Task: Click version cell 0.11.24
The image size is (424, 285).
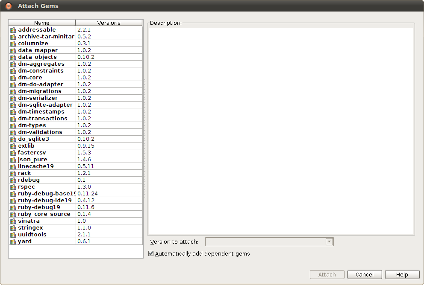Action: (x=109, y=194)
